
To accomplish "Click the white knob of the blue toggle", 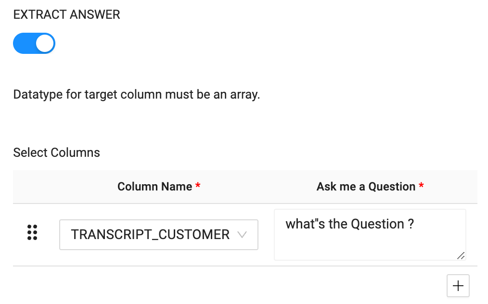I will coord(45,43).
